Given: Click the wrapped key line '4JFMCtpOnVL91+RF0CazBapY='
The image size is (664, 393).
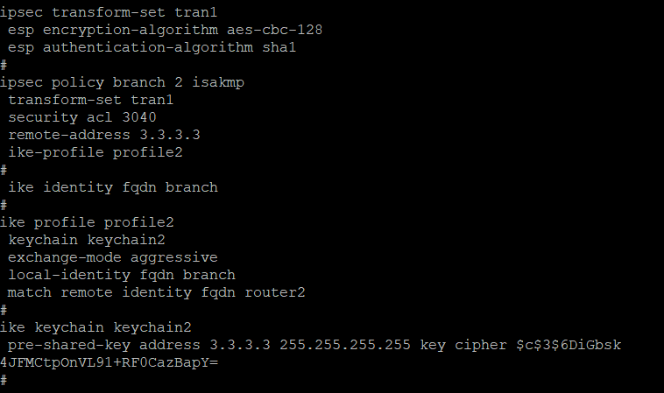Looking at the screenshot, I should coord(109,361).
